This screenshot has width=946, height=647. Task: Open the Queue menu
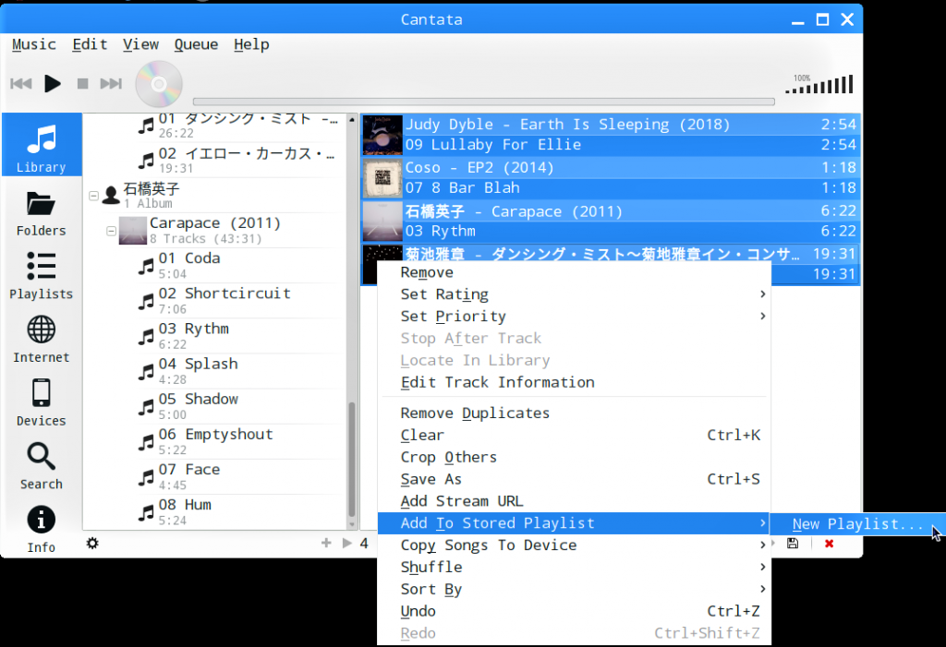coord(196,44)
